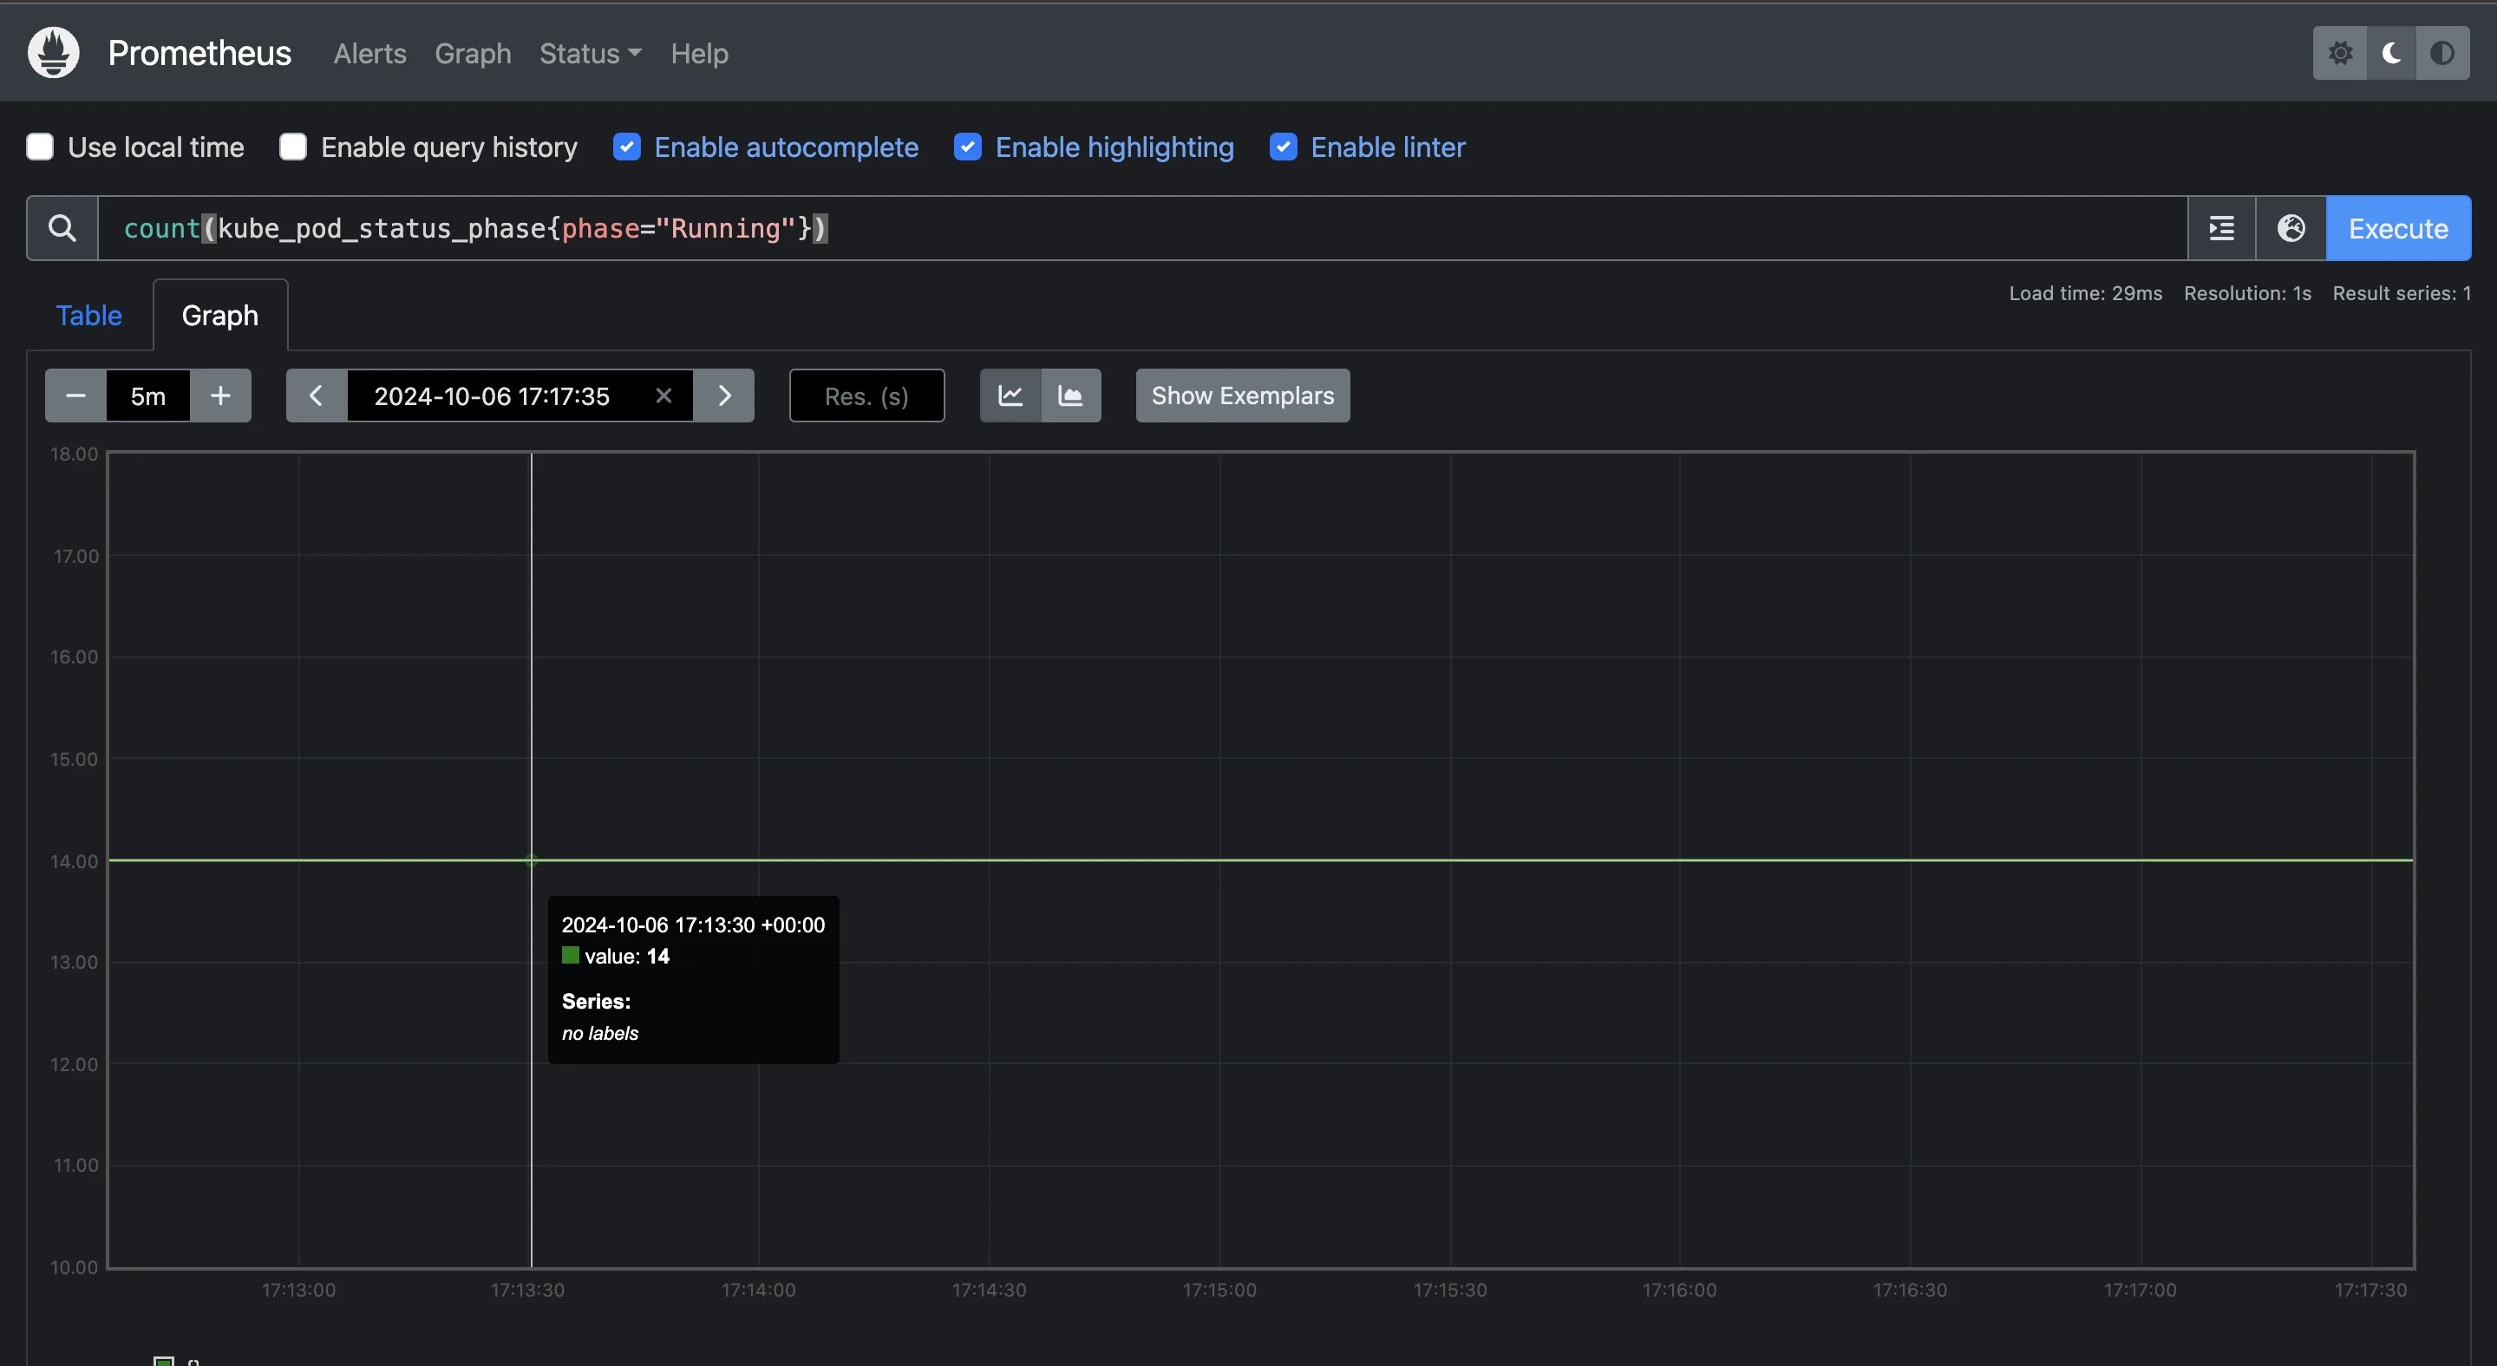Image resolution: width=2497 pixels, height=1366 pixels.
Task: Move the end time forward with the right chevron
Action: (724, 395)
